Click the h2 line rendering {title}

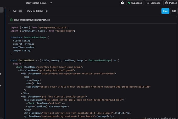click(77, 113)
